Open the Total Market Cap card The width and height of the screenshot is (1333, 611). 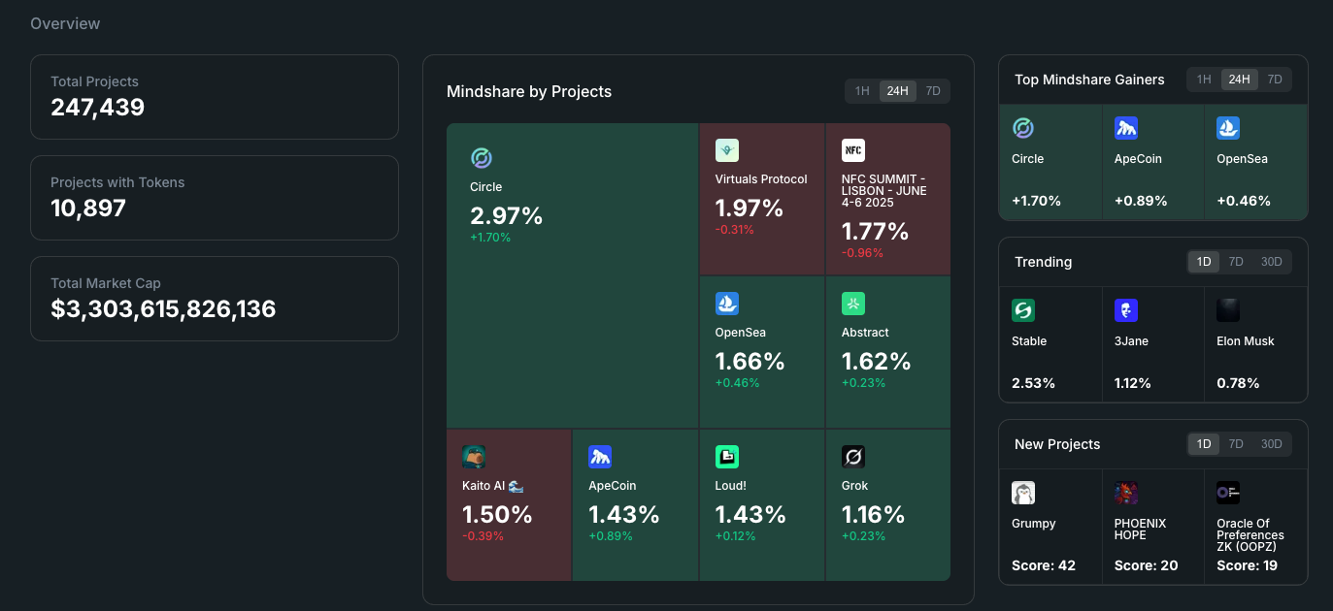[215, 299]
